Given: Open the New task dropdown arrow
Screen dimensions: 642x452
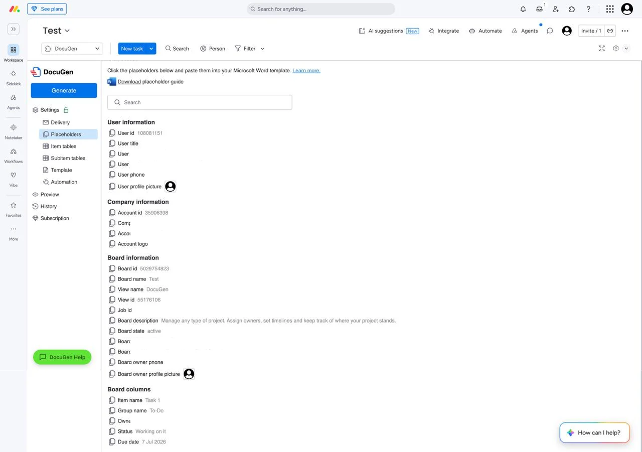Looking at the screenshot, I should [x=151, y=49].
